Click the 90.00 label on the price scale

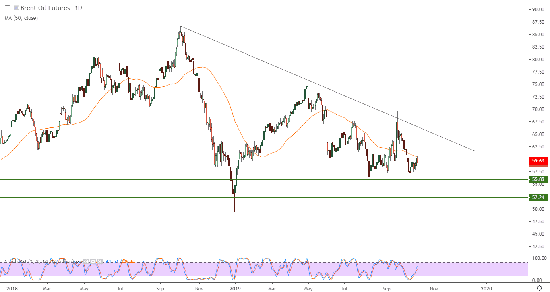point(538,9)
